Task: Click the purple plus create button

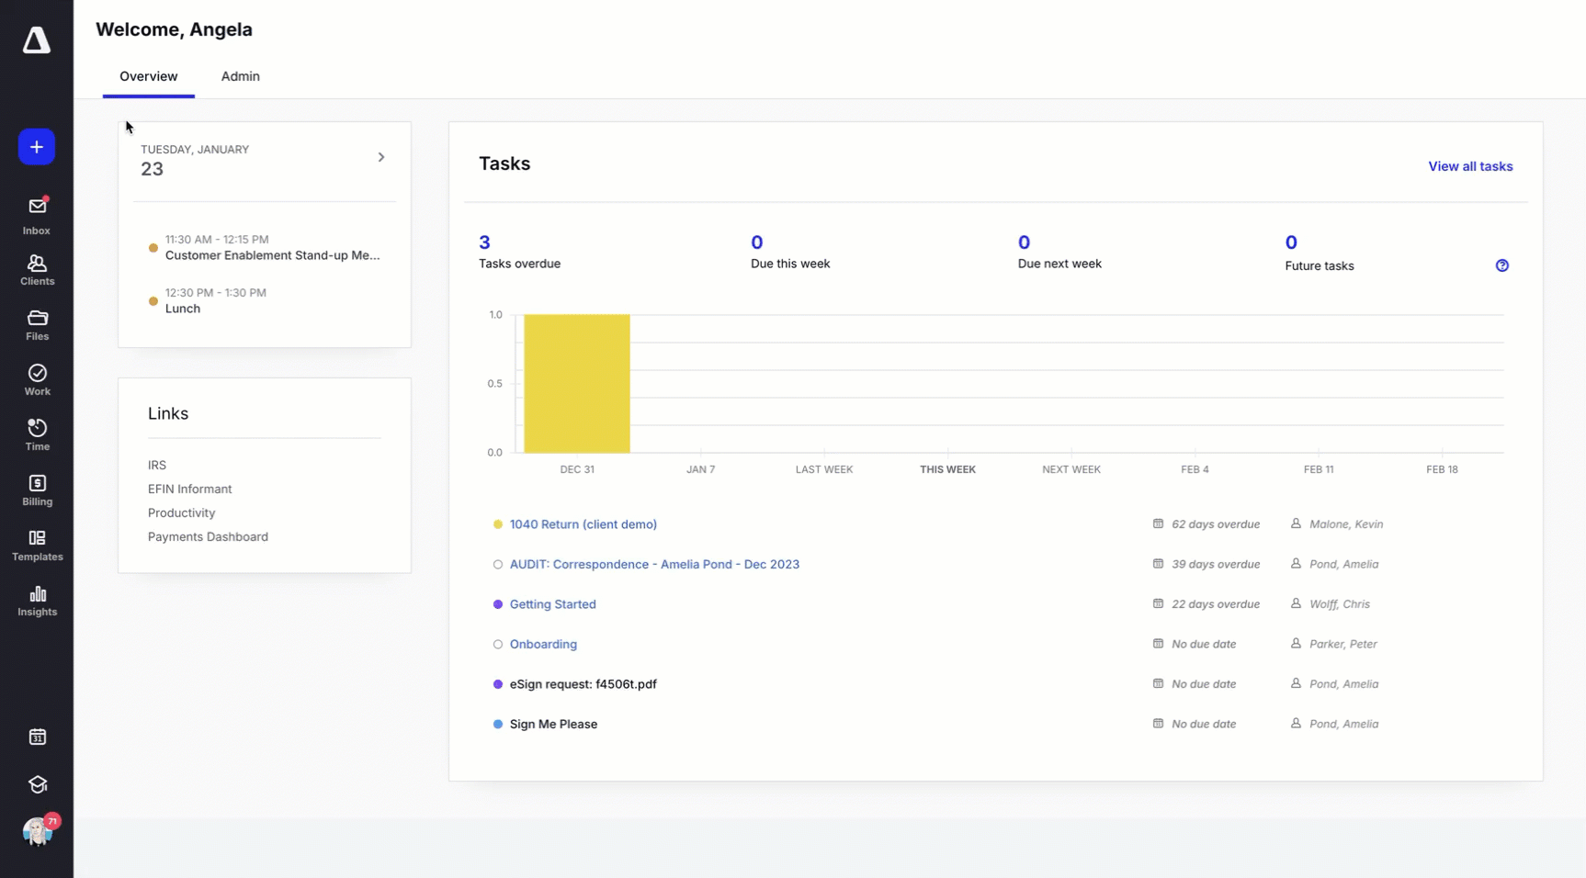Action: point(37,146)
